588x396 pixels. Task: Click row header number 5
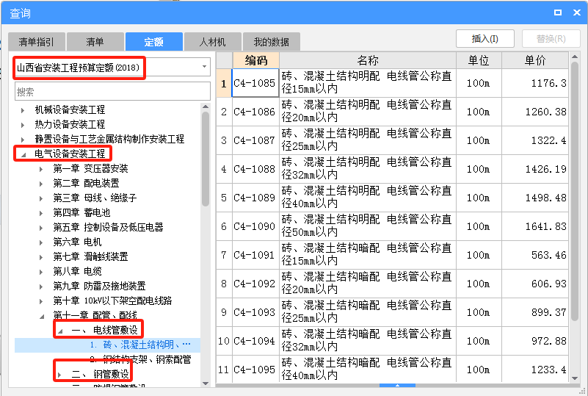pos(224,198)
